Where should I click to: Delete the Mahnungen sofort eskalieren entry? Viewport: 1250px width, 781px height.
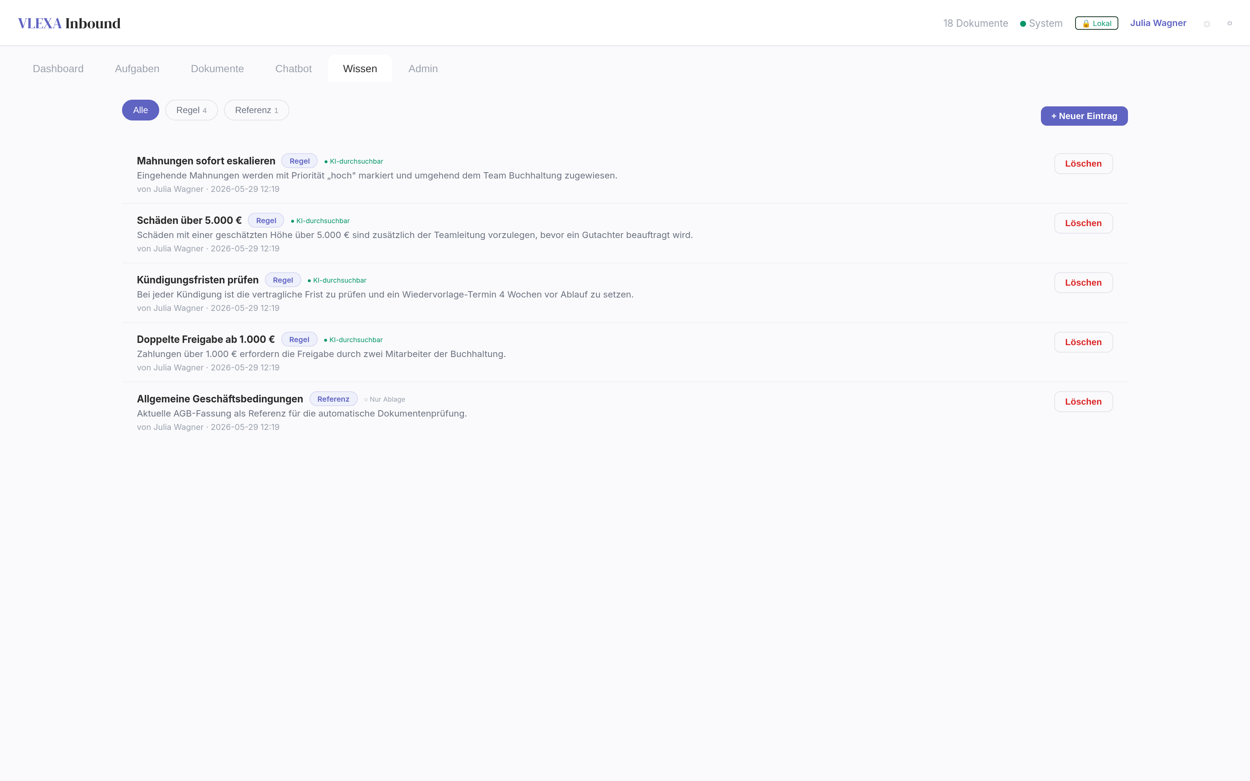[x=1083, y=164]
